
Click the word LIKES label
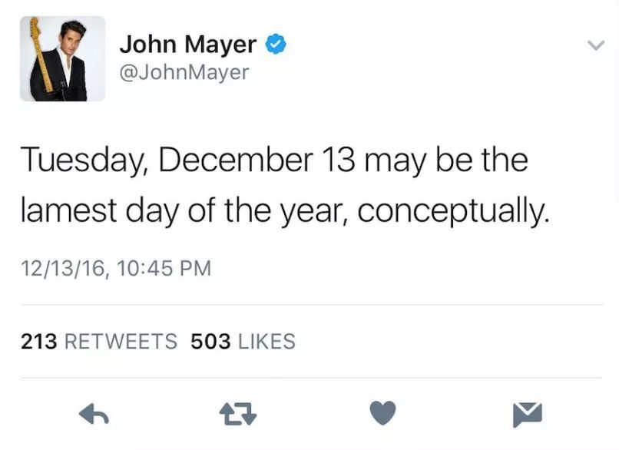[x=266, y=342]
